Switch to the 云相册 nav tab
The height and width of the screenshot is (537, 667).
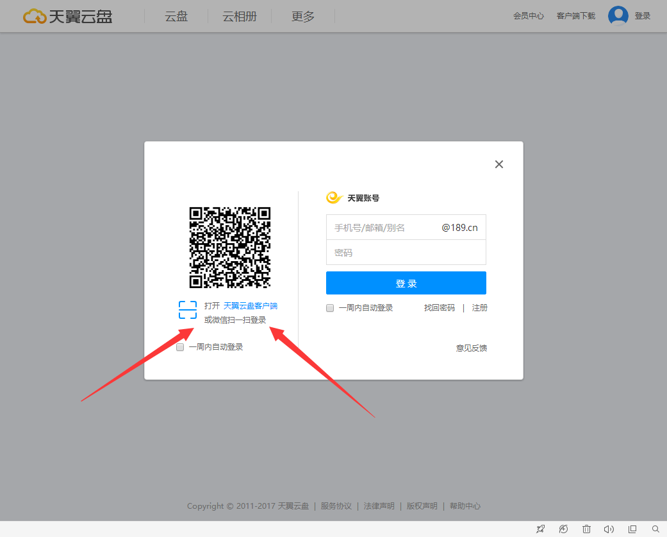coord(240,16)
